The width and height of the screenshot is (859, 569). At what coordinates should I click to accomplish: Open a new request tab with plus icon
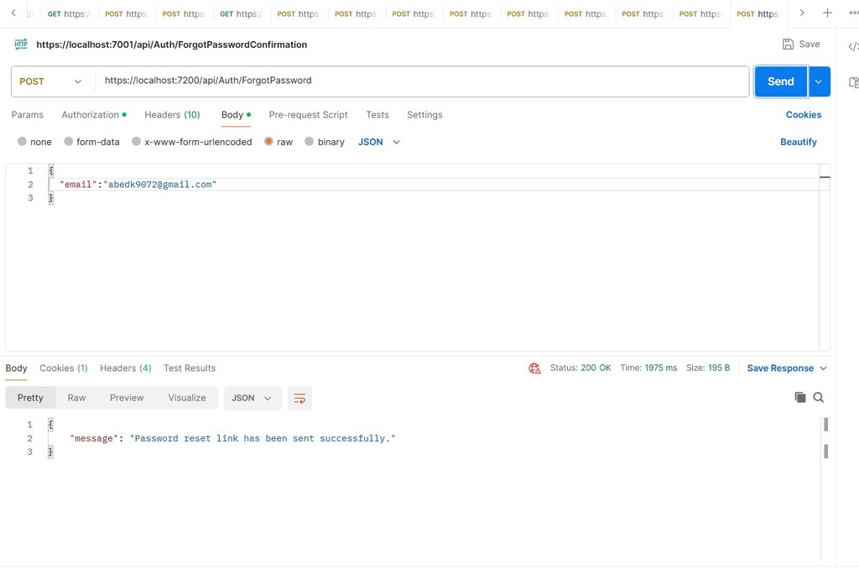click(827, 13)
